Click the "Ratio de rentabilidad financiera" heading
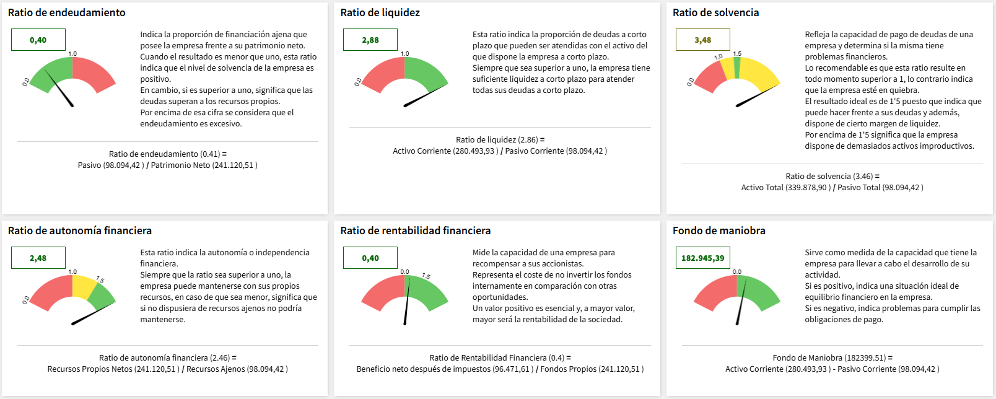The image size is (996, 399). coord(416,230)
